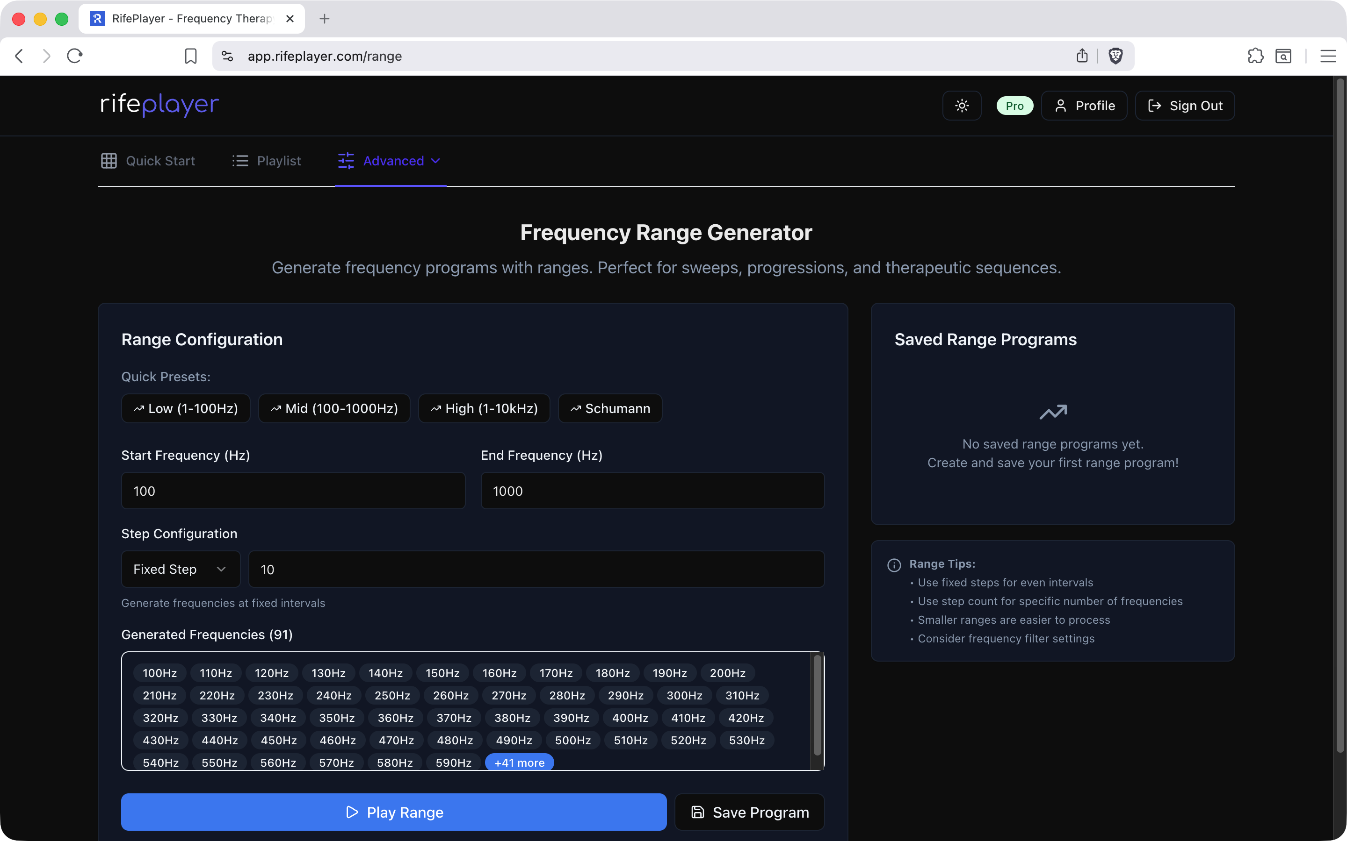The width and height of the screenshot is (1347, 841).
Task: Open the Profile page
Action: tap(1084, 106)
